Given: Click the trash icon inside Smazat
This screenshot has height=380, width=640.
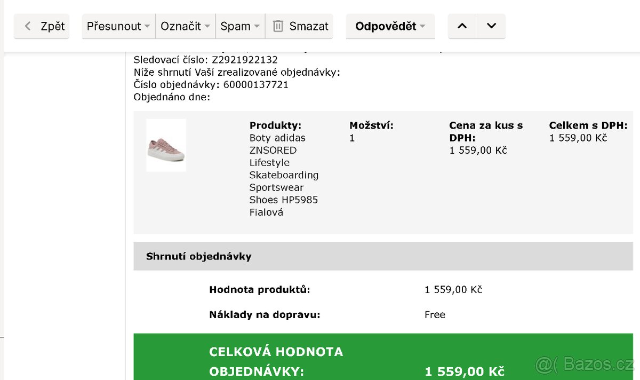Looking at the screenshot, I should point(277,25).
